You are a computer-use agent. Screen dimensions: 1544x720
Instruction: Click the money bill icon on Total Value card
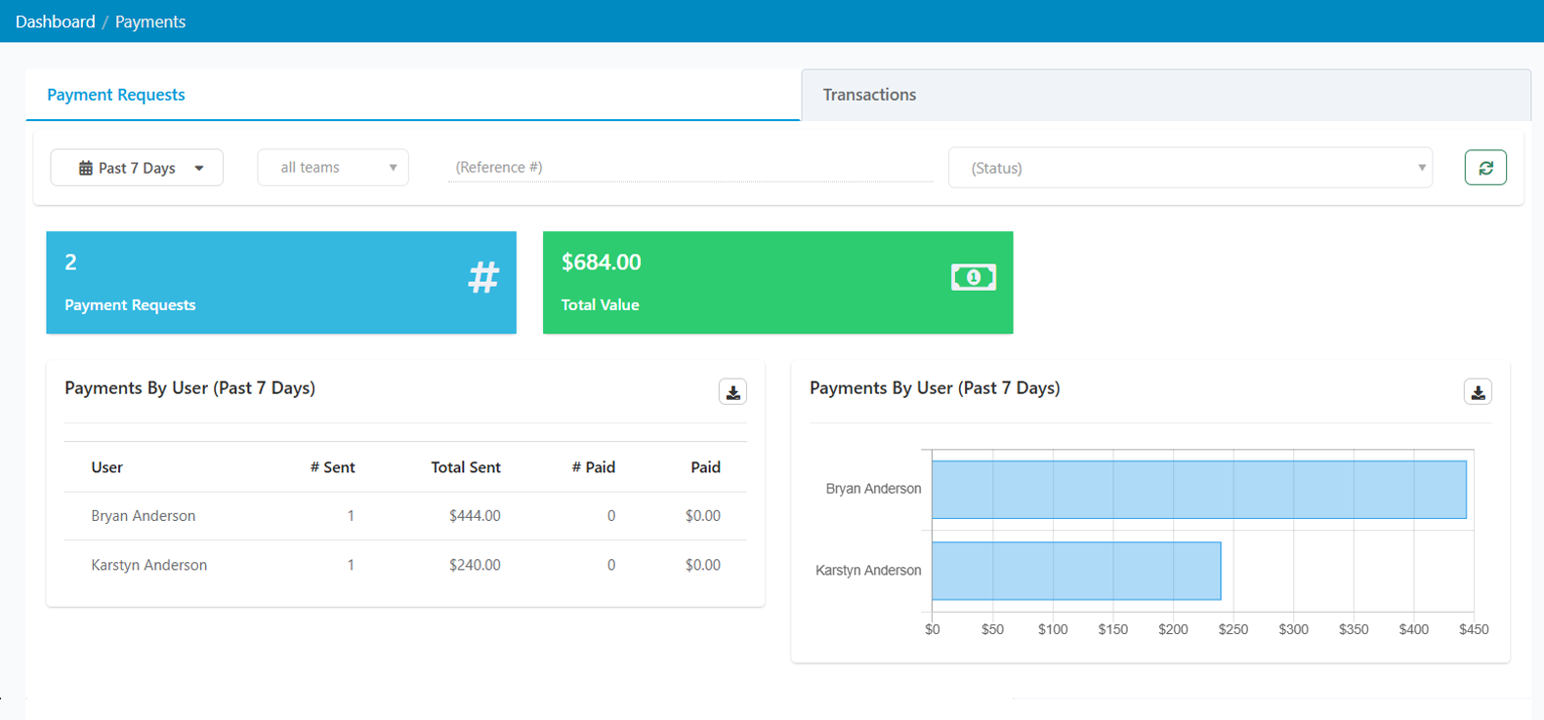click(974, 278)
